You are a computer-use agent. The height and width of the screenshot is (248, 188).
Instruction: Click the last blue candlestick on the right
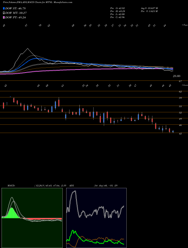173,132
